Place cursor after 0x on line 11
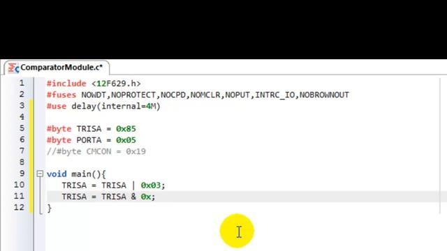This screenshot has width=447, height=251. point(151,197)
